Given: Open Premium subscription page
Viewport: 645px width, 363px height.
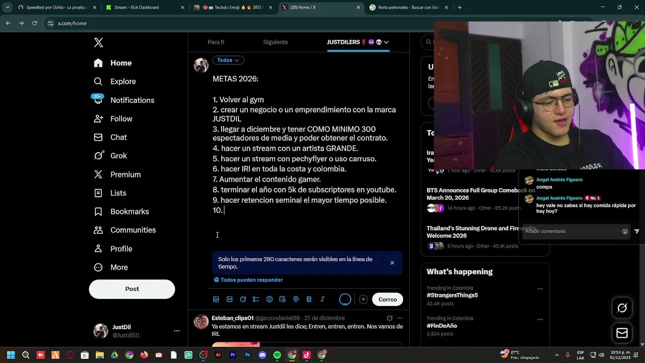Looking at the screenshot, I should pyautogui.click(x=117, y=174).
